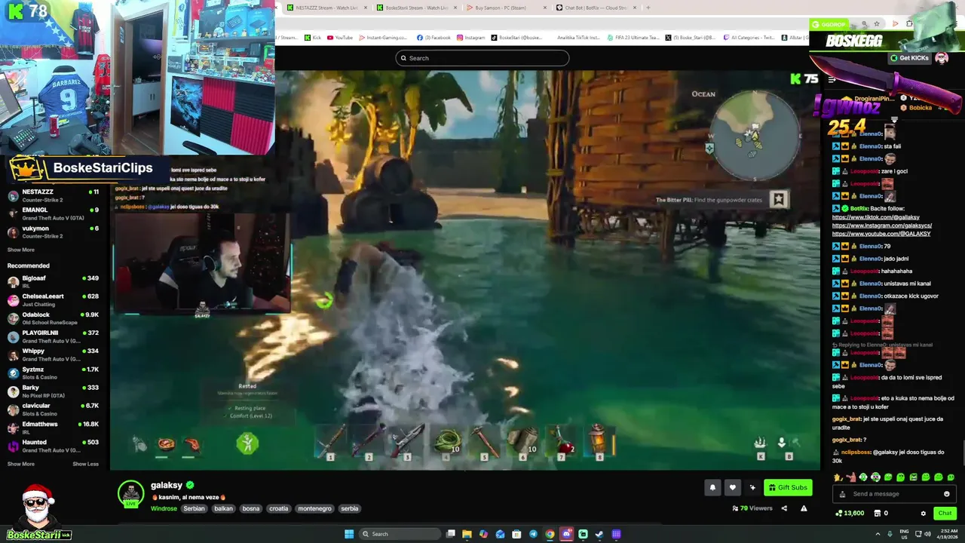Open File Explorer from the taskbar
Viewport: 965px width, 543px height.
click(x=467, y=534)
